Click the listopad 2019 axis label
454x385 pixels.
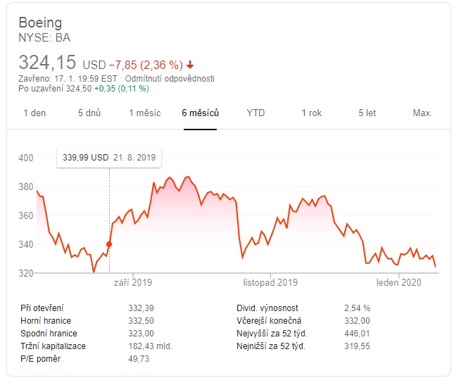[270, 283]
